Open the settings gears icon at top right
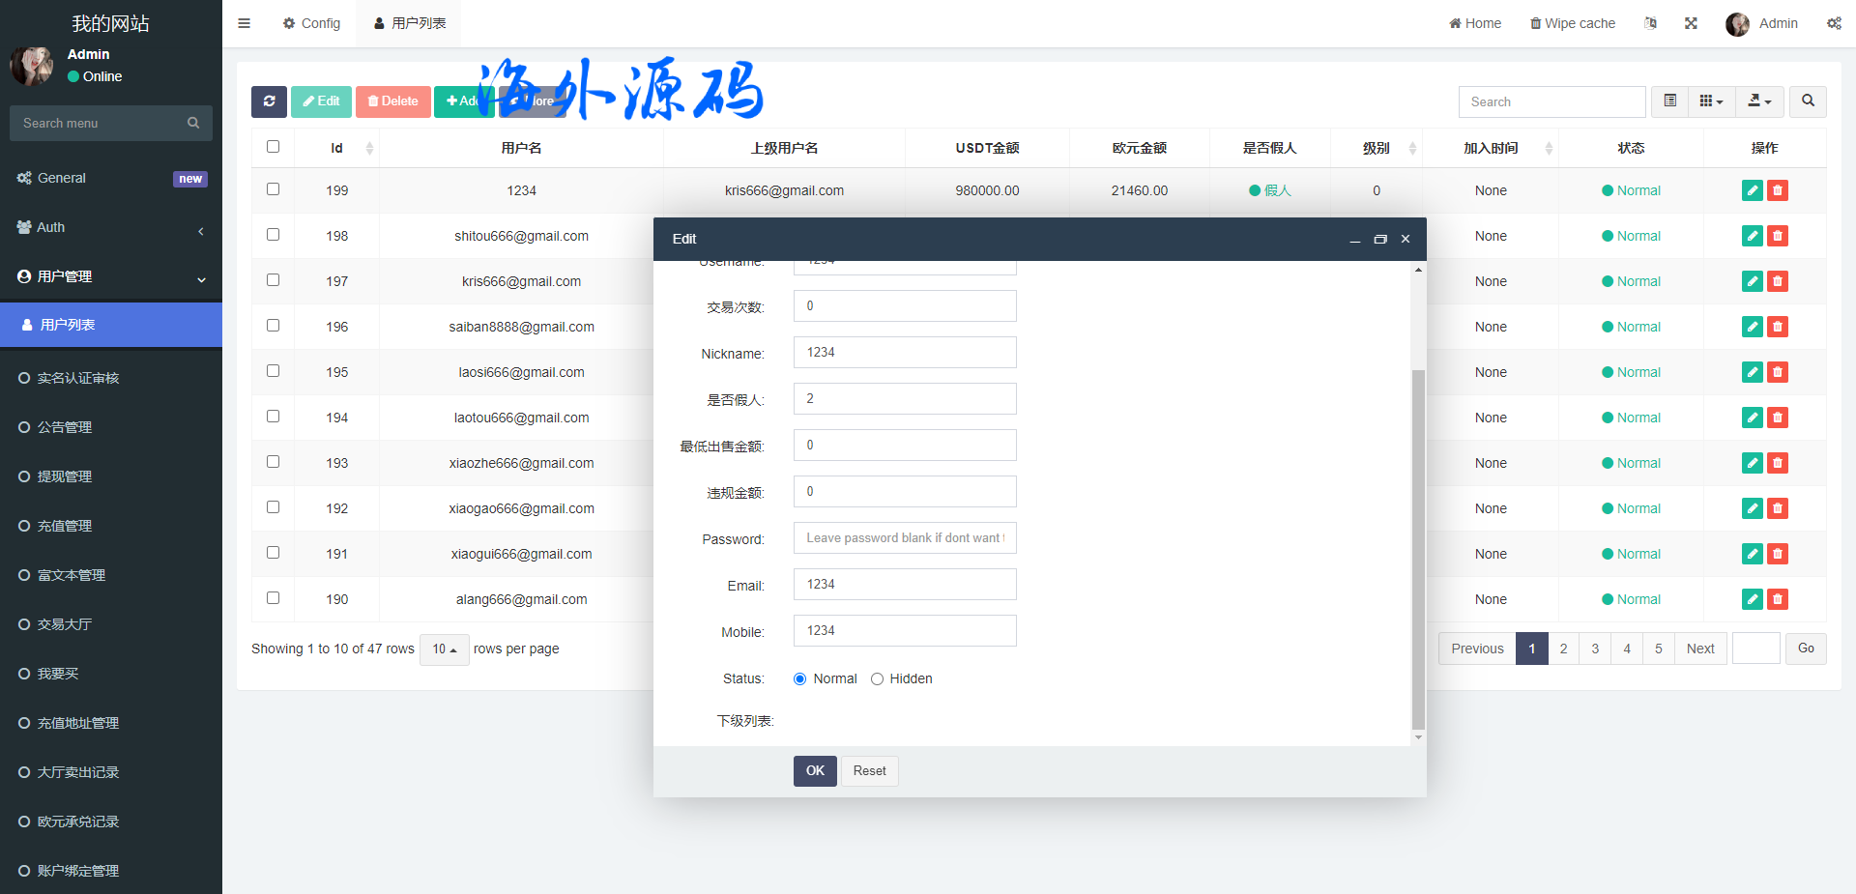This screenshot has height=894, width=1856. tap(1834, 23)
